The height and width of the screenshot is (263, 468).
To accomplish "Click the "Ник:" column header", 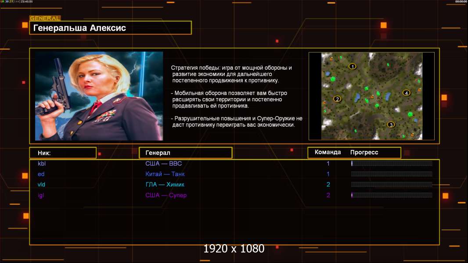I will tap(63, 153).
